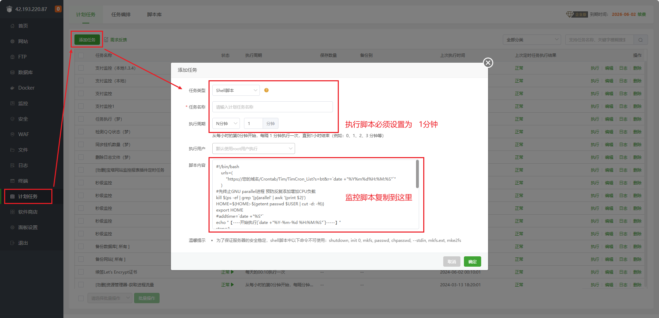The height and width of the screenshot is (318, 659).
Task: Check the 备份数据库[ 所有 ] row checkbox
Action: tap(81, 247)
